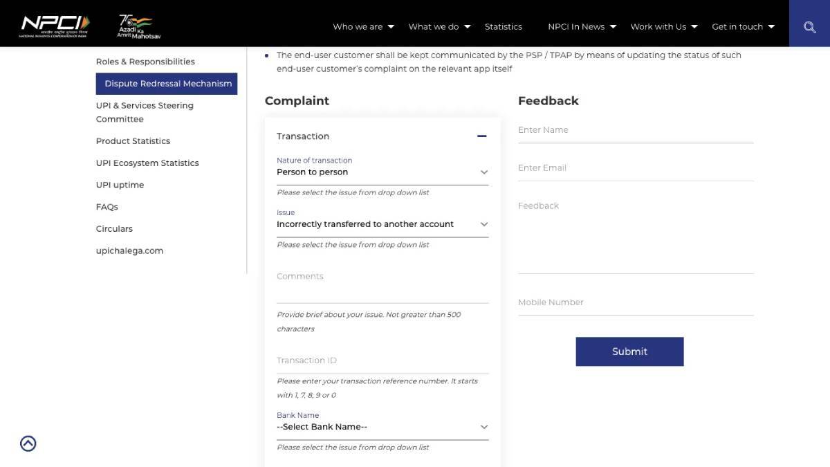Go to the Statistics page
830x467 pixels.
(503, 27)
